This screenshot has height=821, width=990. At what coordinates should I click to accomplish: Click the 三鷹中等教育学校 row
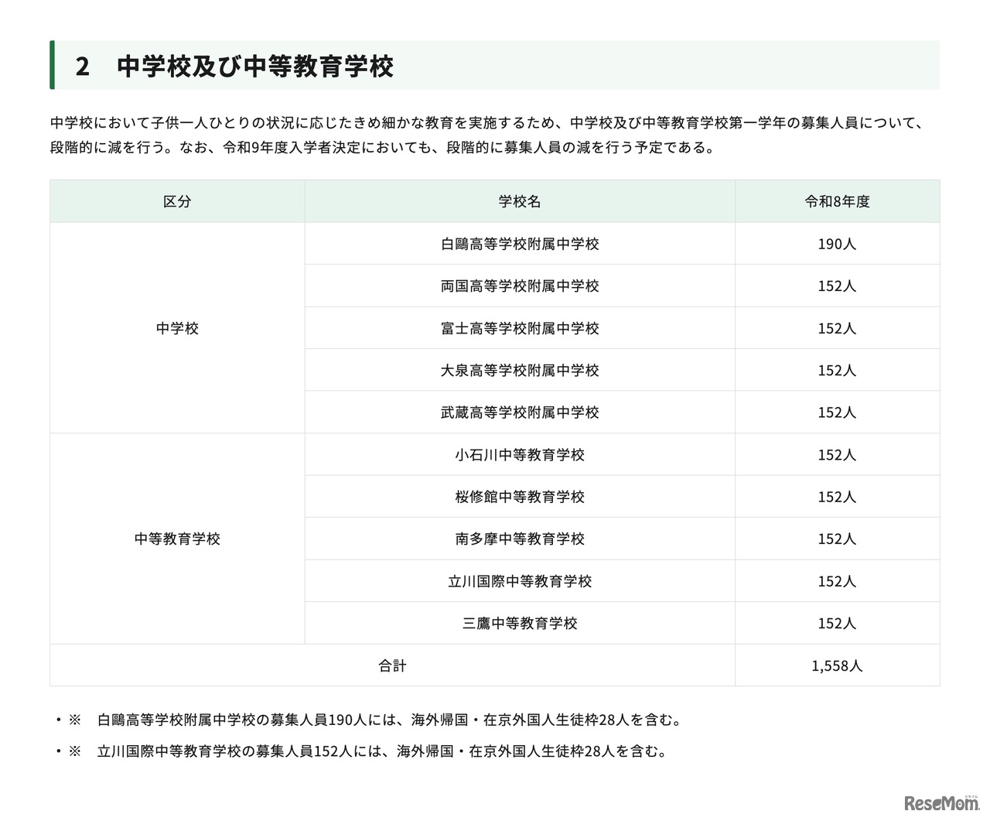[519, 623]
